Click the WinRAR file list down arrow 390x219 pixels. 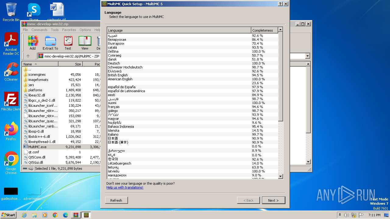click(x=308, y=162)
